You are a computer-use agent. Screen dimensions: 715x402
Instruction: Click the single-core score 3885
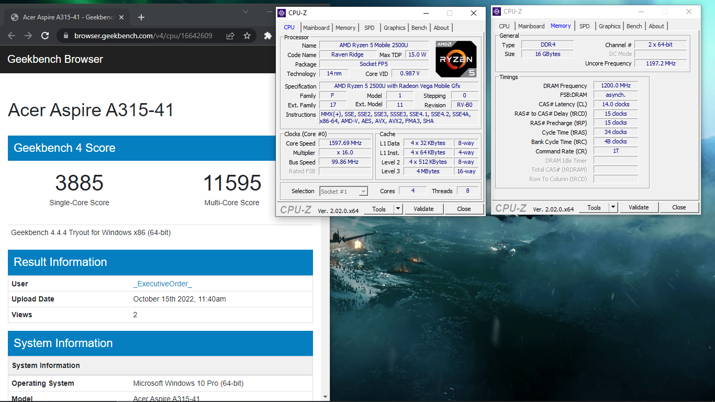point(80,183)
